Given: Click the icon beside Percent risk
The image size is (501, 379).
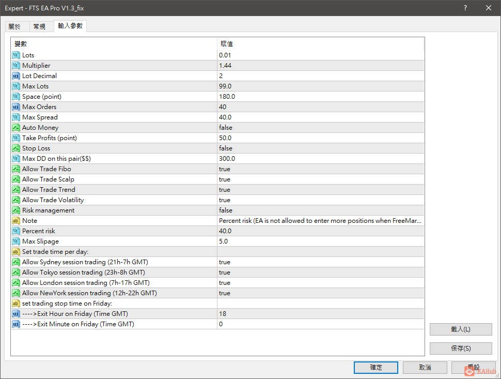Looking at the screenshot, I should coord(15,231).
